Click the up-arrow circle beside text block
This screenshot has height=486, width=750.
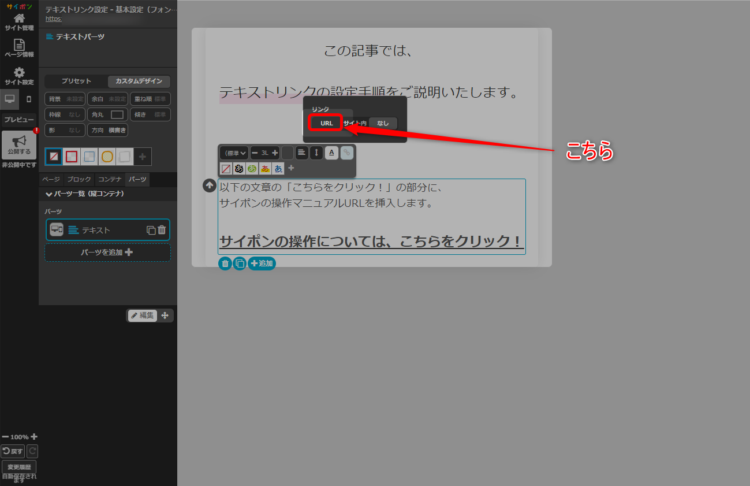210,186
